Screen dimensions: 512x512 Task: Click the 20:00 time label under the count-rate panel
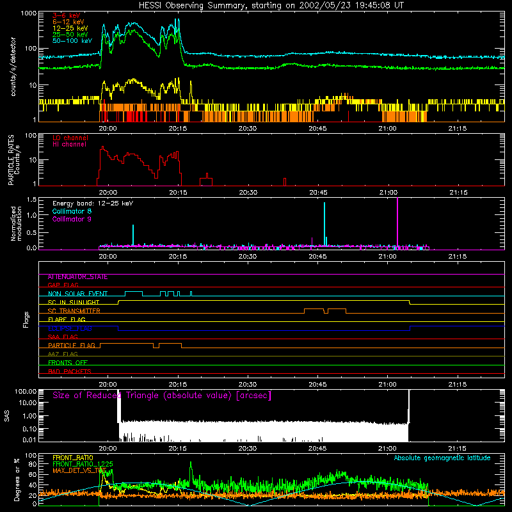[108, 129]
